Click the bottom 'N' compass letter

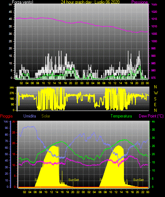click(x=155, y=110)
